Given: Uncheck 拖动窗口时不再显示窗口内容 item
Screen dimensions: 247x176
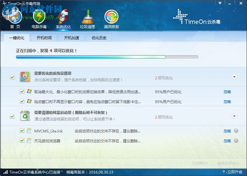Looking at the screenshot, I should pyautogui.click(x=22, y=101).
